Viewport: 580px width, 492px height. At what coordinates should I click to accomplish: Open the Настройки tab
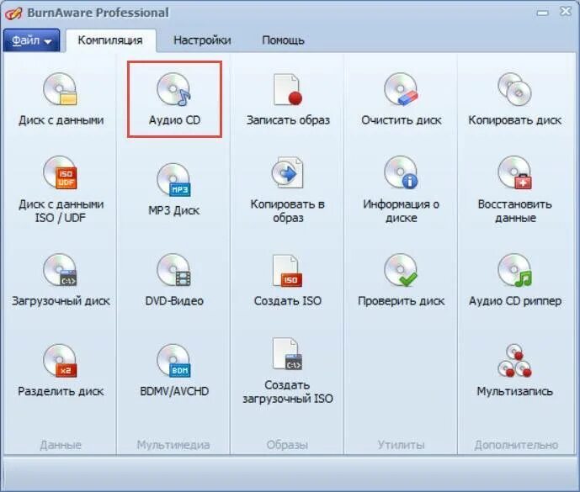click(x=202, y=40)
